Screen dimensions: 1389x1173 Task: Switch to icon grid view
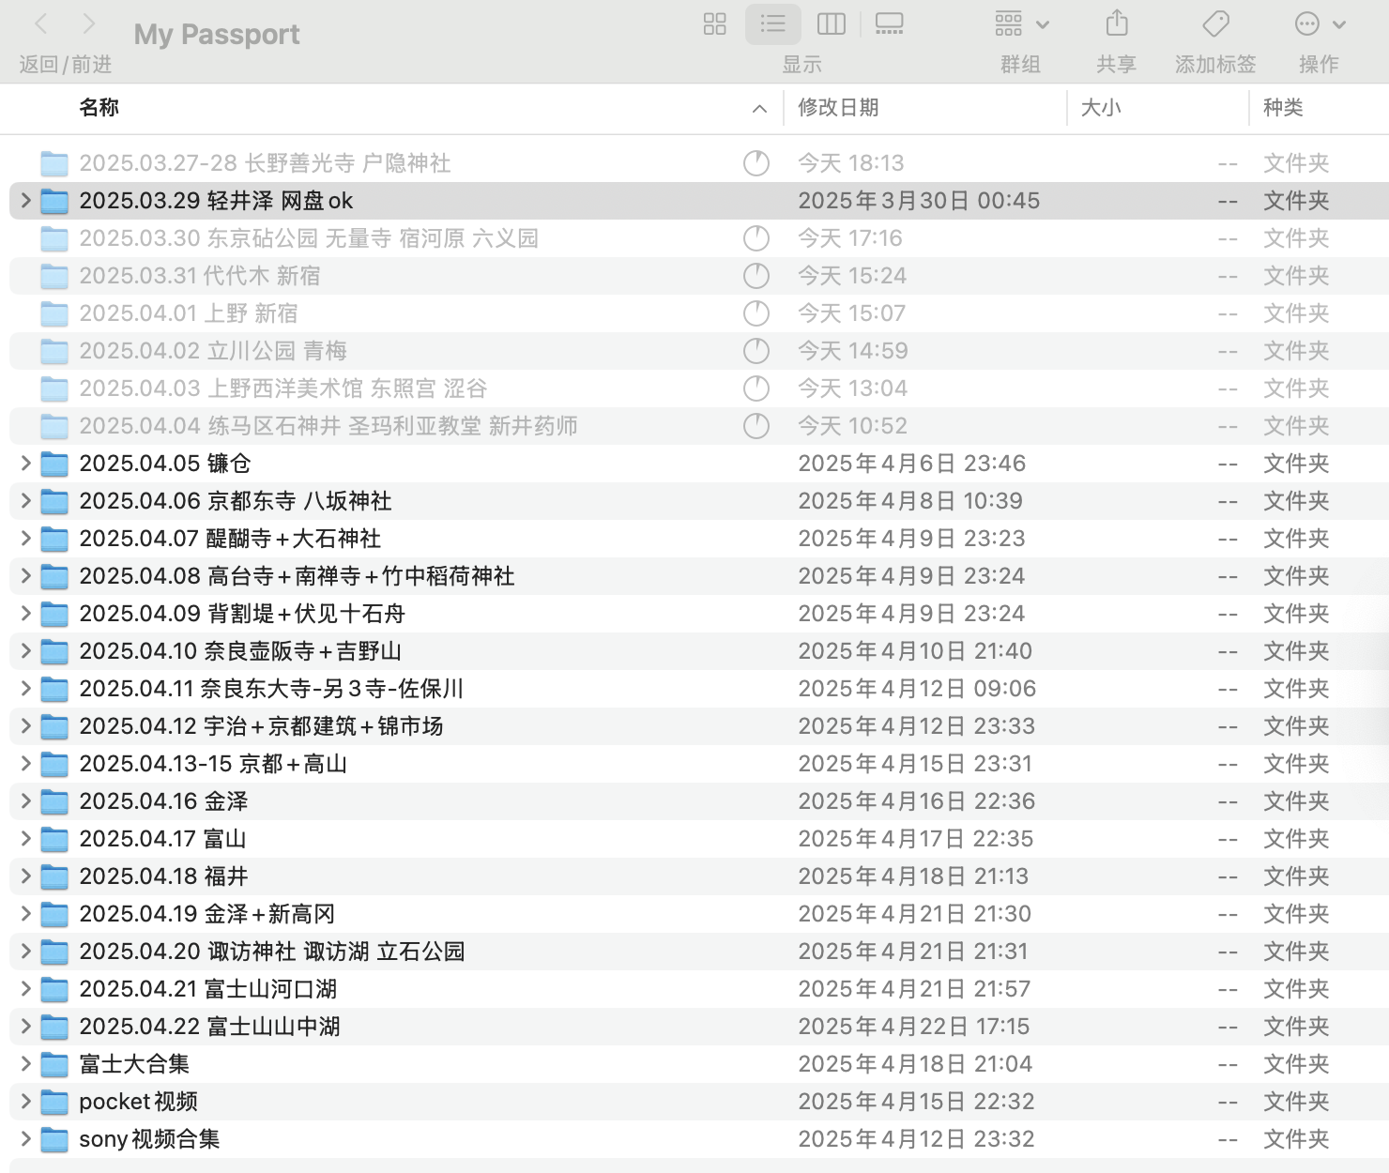(x=714, y=24)
